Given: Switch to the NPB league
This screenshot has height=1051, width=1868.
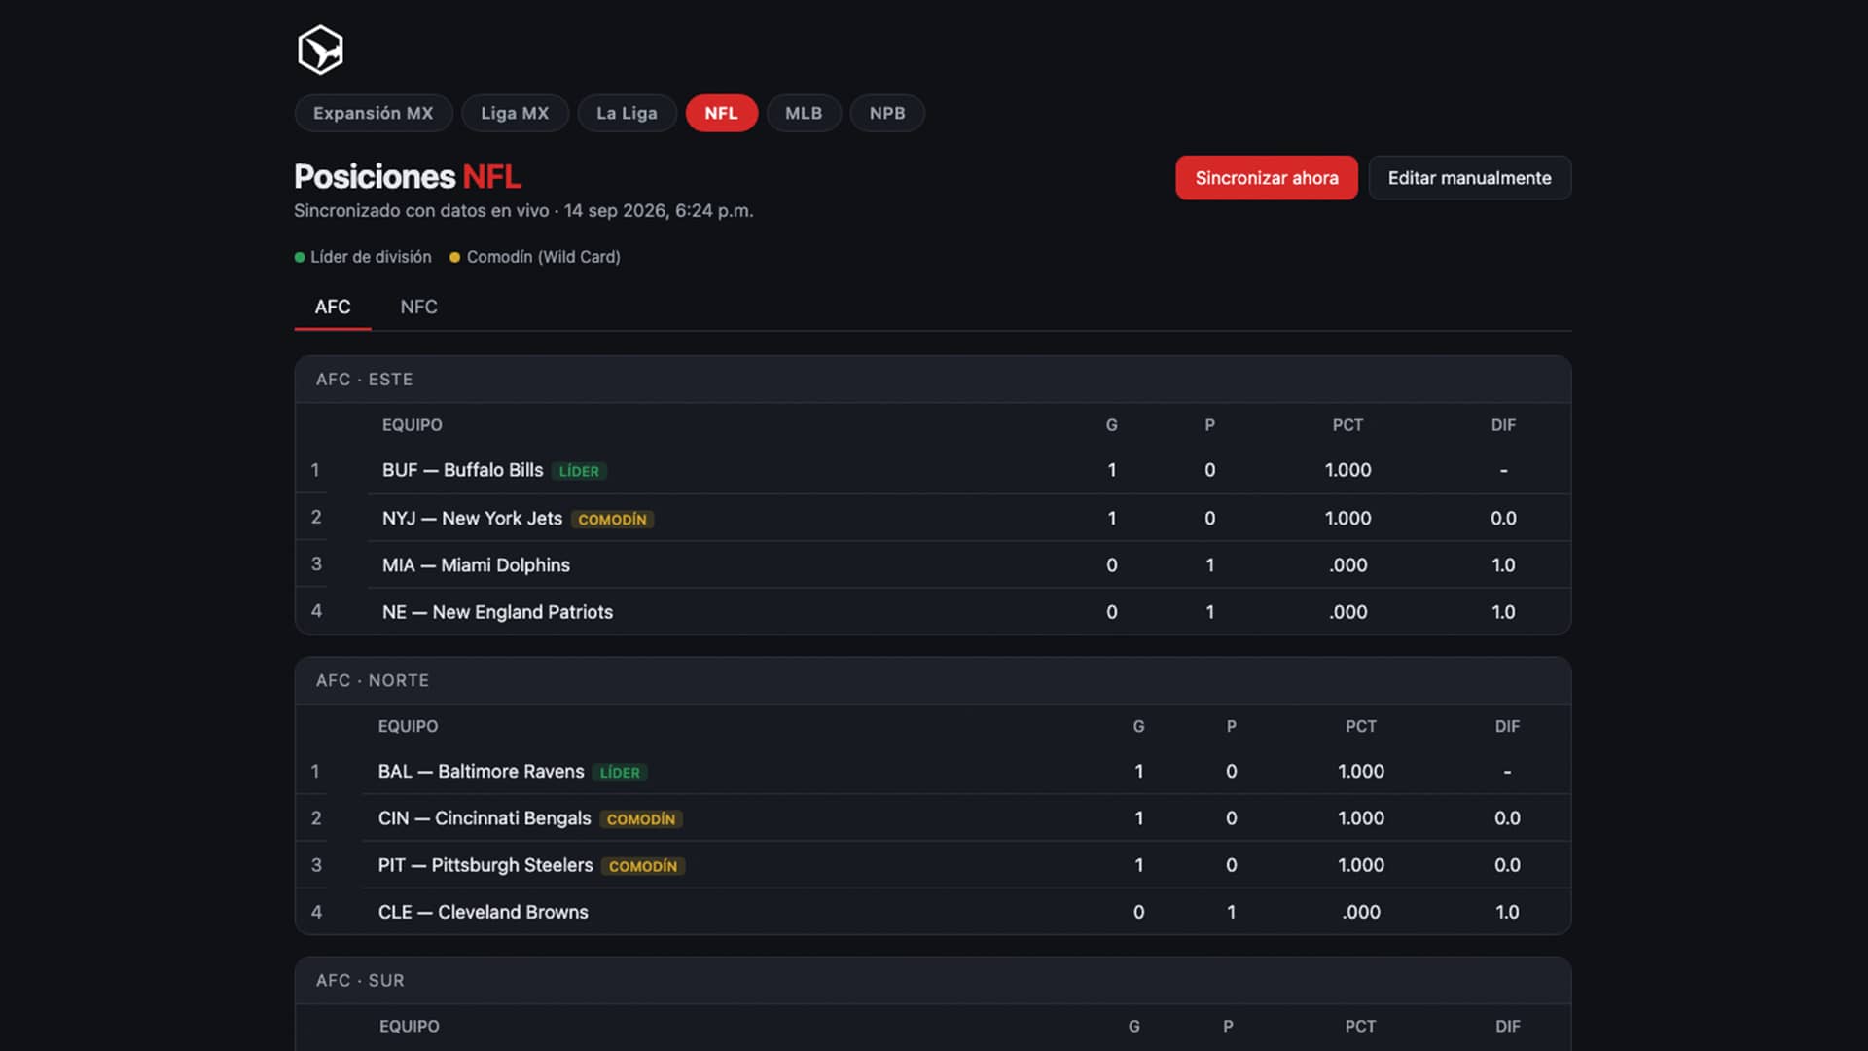Looking at the screenshot, I should click(887, 113).
